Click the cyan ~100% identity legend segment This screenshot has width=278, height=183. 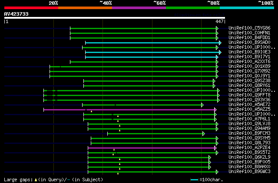tap(247, 8)
